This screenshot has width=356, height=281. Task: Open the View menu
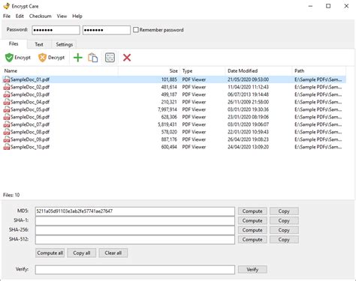click(62, 16)
